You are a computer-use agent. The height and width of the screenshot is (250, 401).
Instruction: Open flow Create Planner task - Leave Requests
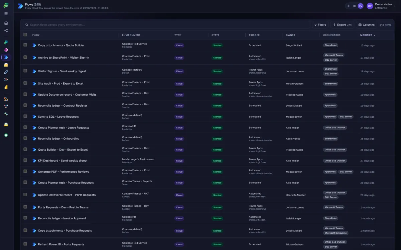(63, 128)
